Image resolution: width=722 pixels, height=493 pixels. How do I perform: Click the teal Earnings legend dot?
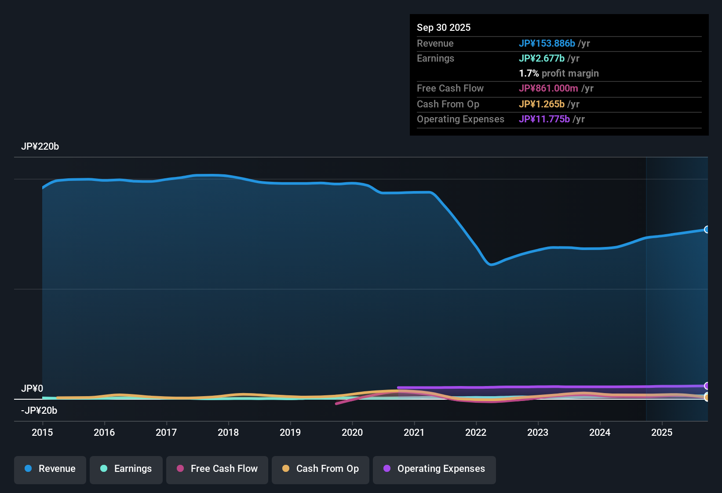tap(104, 469)
